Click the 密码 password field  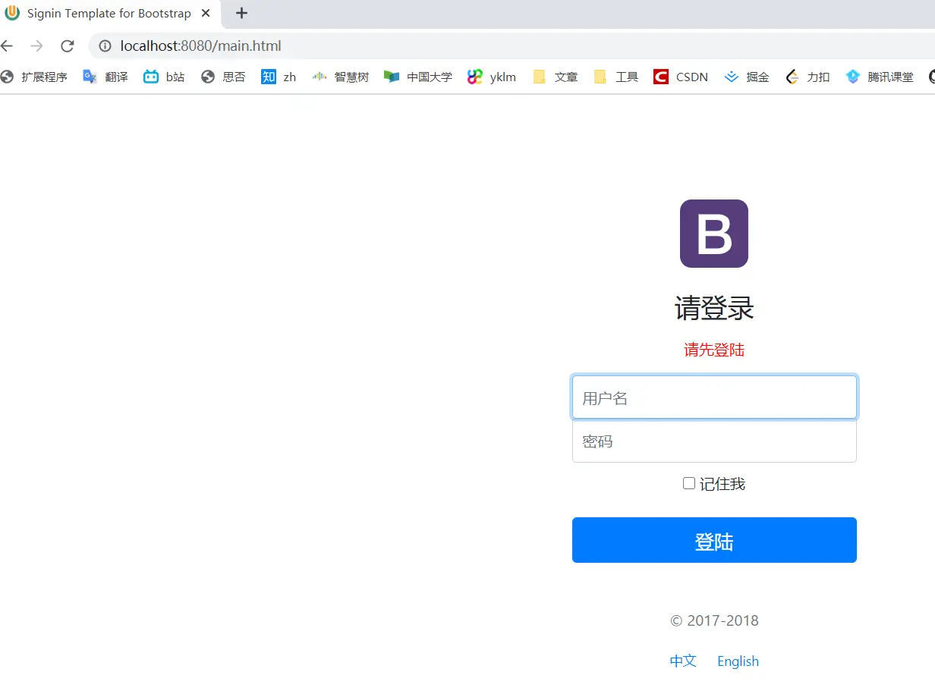(714, 441)
